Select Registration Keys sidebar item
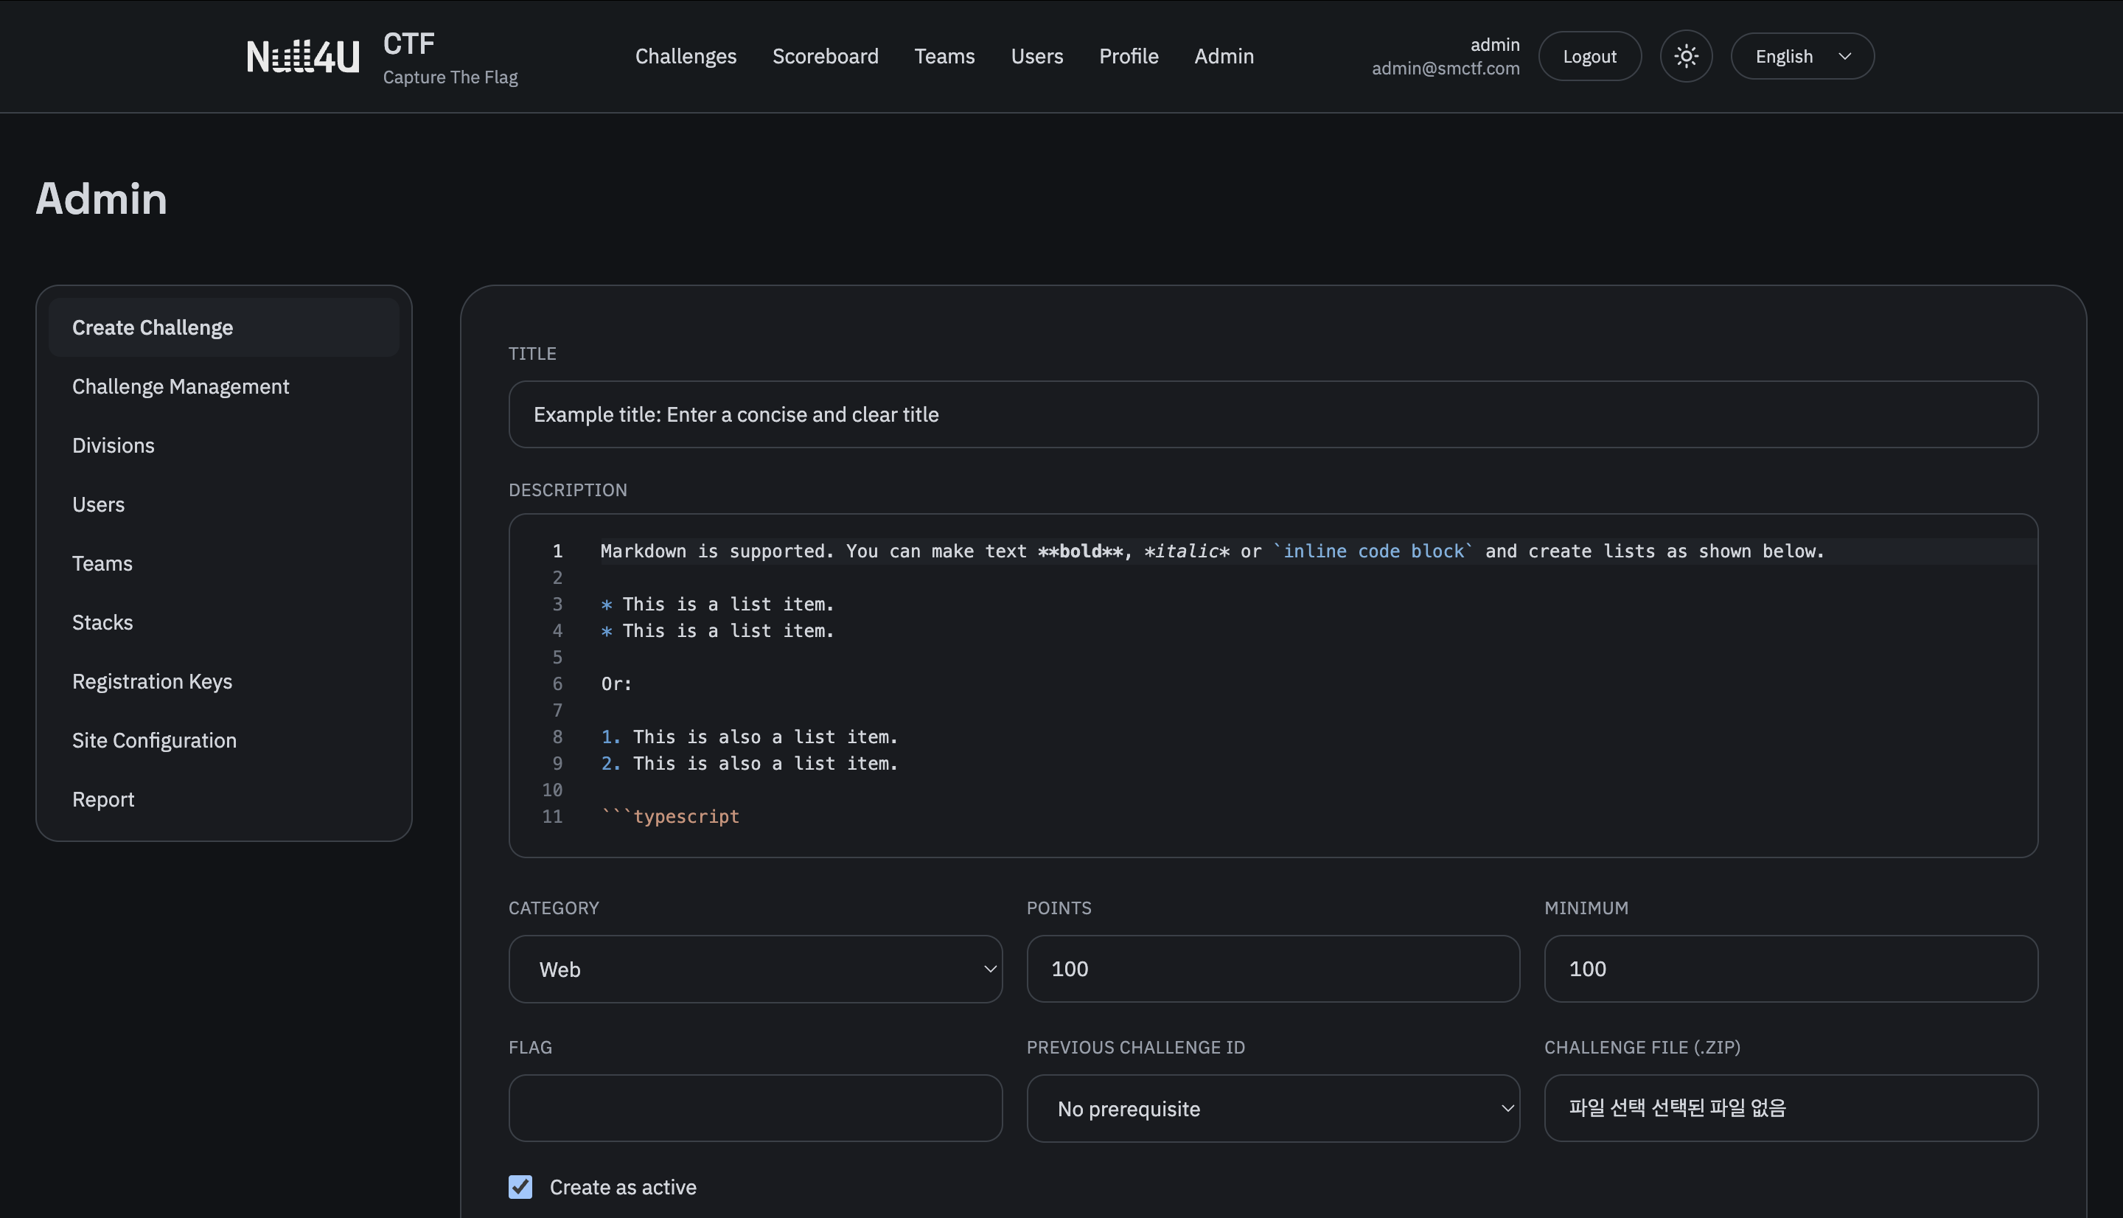The width and height of the screenshot is (2123, 1218). pyautogui.click(x=152, y=681)
